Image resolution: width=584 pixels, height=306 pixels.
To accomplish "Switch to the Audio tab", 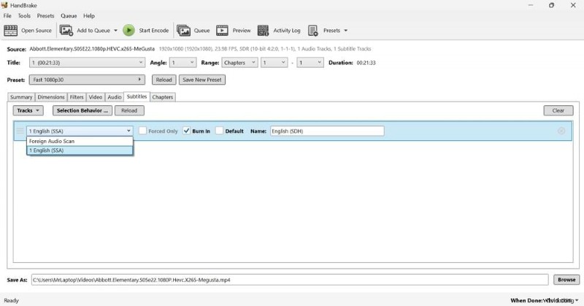I will pos(115,97).
